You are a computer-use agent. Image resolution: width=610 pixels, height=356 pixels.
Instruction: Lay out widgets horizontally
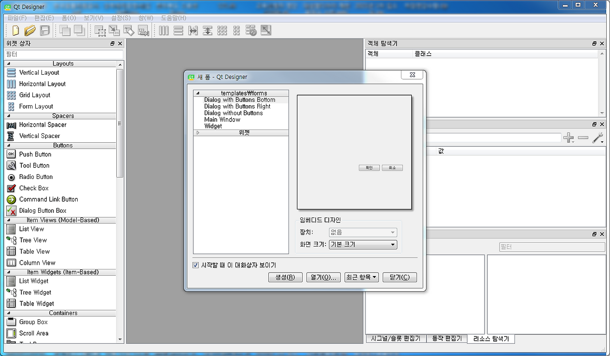[x=163, y=30]
